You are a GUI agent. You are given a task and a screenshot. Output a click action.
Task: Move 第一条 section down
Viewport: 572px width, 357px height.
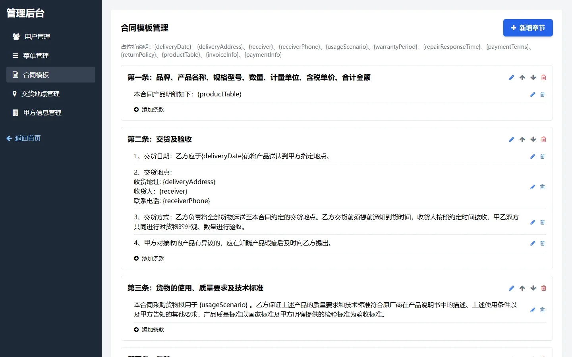click(533, 78)
